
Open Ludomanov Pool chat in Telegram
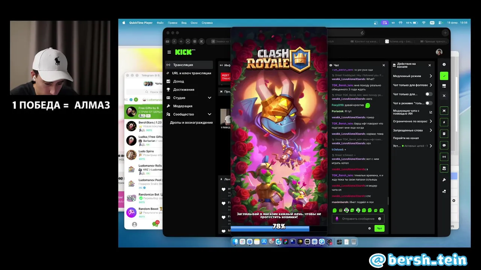point(144,183)
